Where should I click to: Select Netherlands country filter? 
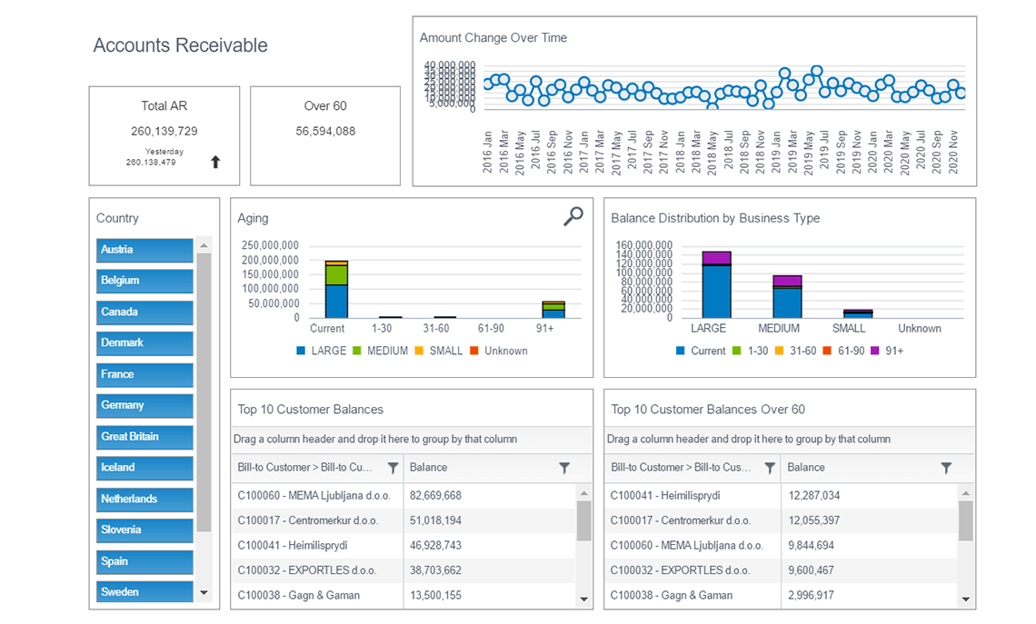pyautogui.click(x=144, y=500)
